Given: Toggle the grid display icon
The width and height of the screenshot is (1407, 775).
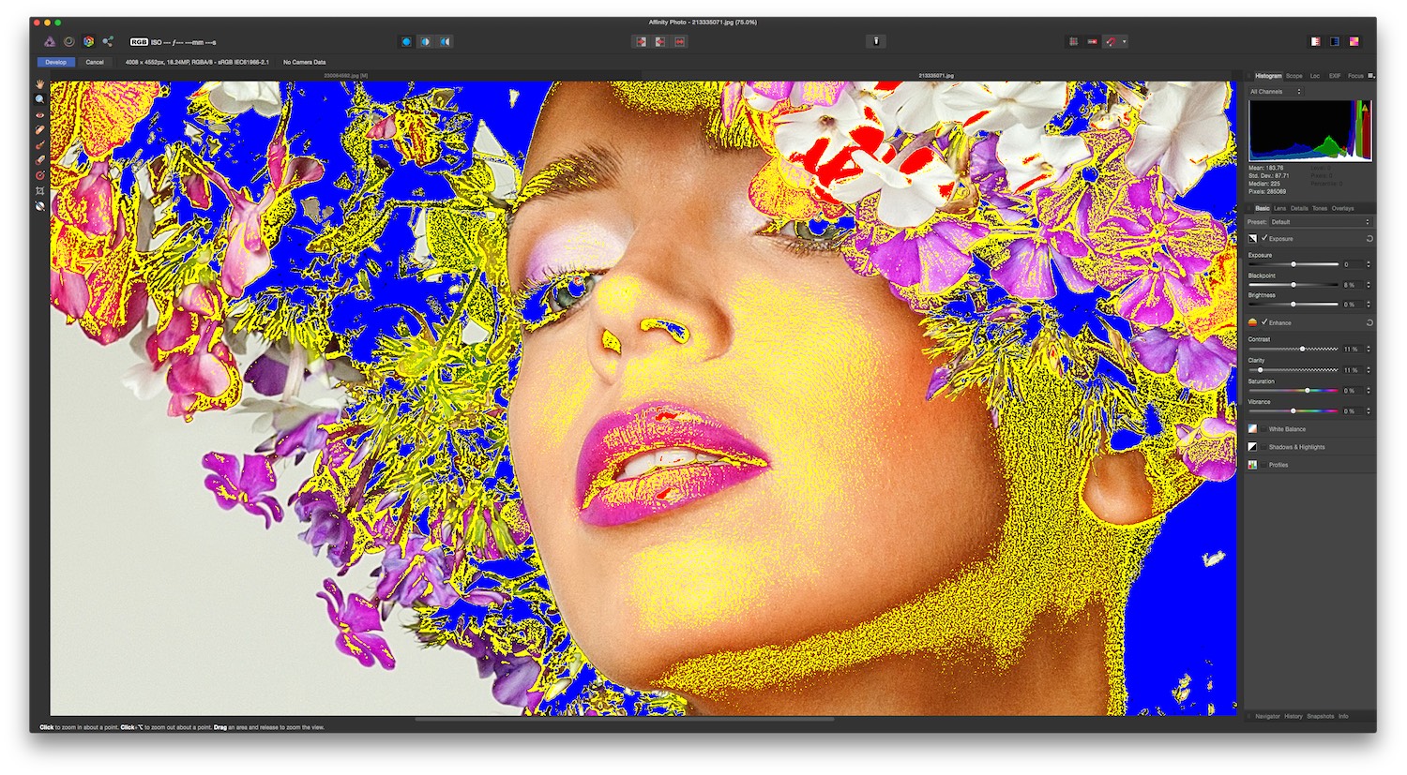Looking at the screenshot, I should tap(1073, 41).
